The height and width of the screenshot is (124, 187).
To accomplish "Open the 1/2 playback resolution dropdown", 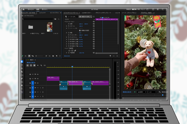I will pyautogui.click(x=153, y=92).
